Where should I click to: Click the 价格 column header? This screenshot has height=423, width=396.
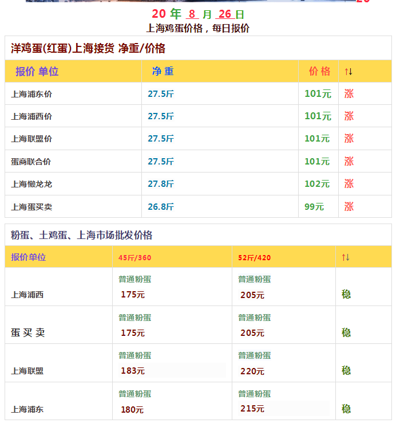pos(319,72)
